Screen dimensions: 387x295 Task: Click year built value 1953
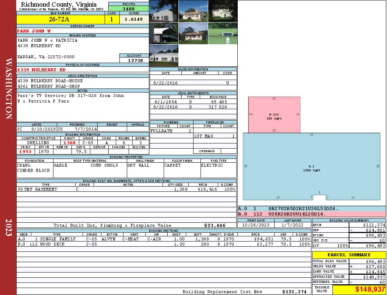(x=25, y=152)
